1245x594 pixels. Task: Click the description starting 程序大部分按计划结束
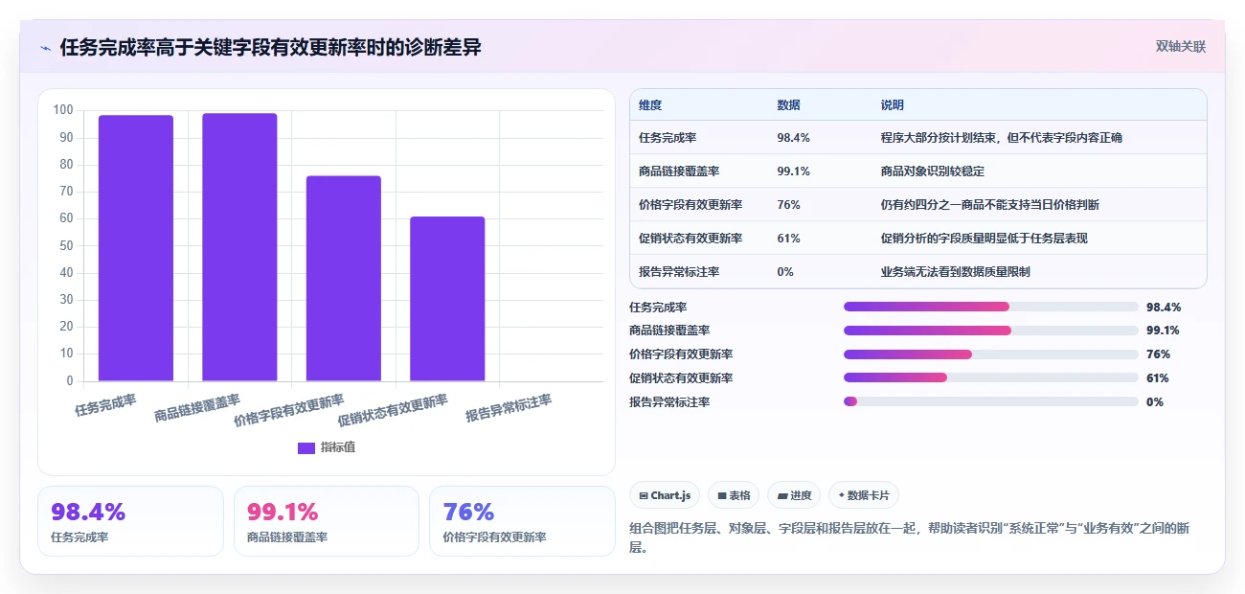1001,138
